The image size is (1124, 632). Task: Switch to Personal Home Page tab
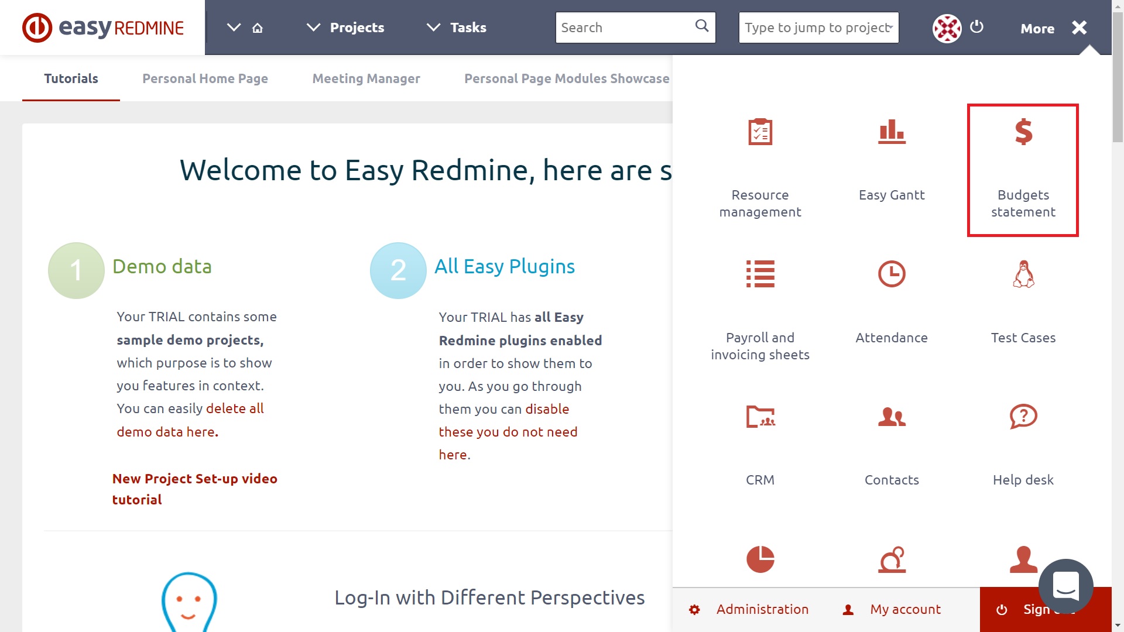205,78
